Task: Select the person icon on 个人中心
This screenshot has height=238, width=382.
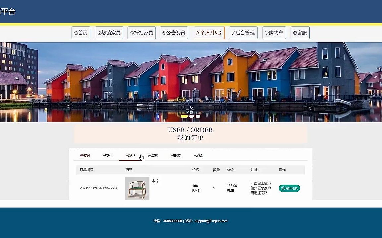Action: 198,33
